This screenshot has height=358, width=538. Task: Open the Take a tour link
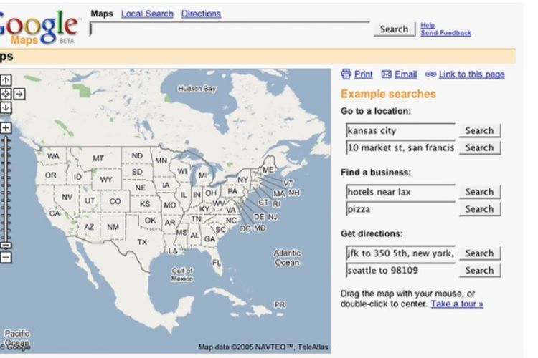457,304
